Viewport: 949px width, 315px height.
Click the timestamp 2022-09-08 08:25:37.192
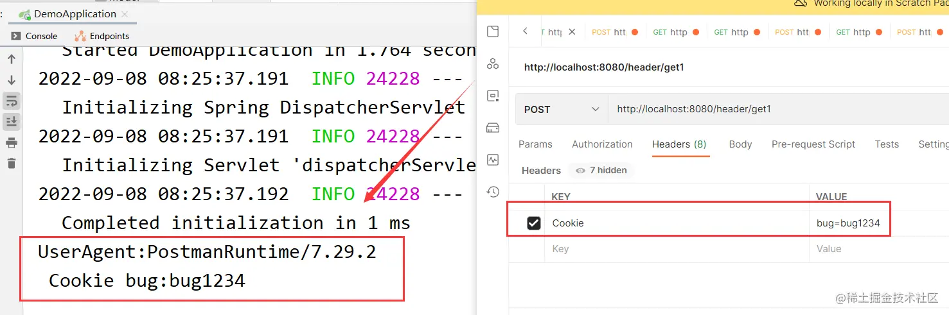tap(163, 194)
